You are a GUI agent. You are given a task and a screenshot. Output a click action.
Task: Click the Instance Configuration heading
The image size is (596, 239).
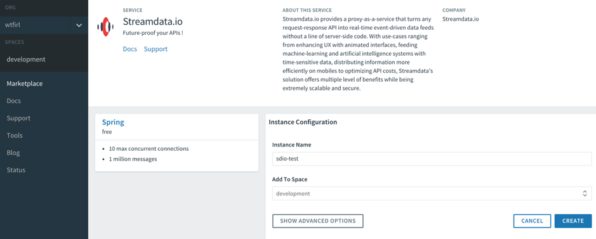point(303,122)
